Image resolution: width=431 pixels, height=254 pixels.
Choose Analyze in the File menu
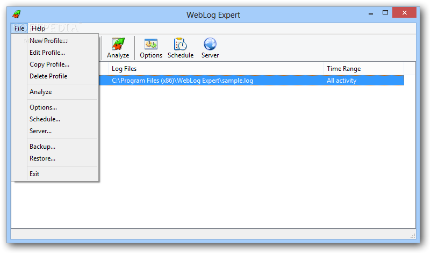(55, 92)
